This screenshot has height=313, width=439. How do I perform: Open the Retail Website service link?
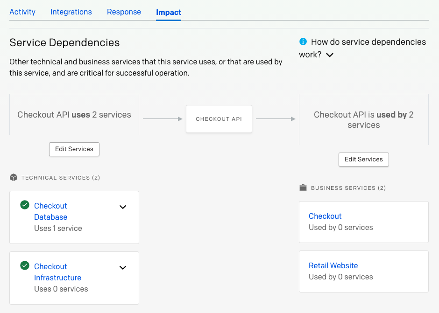click(x=333, y=265)
